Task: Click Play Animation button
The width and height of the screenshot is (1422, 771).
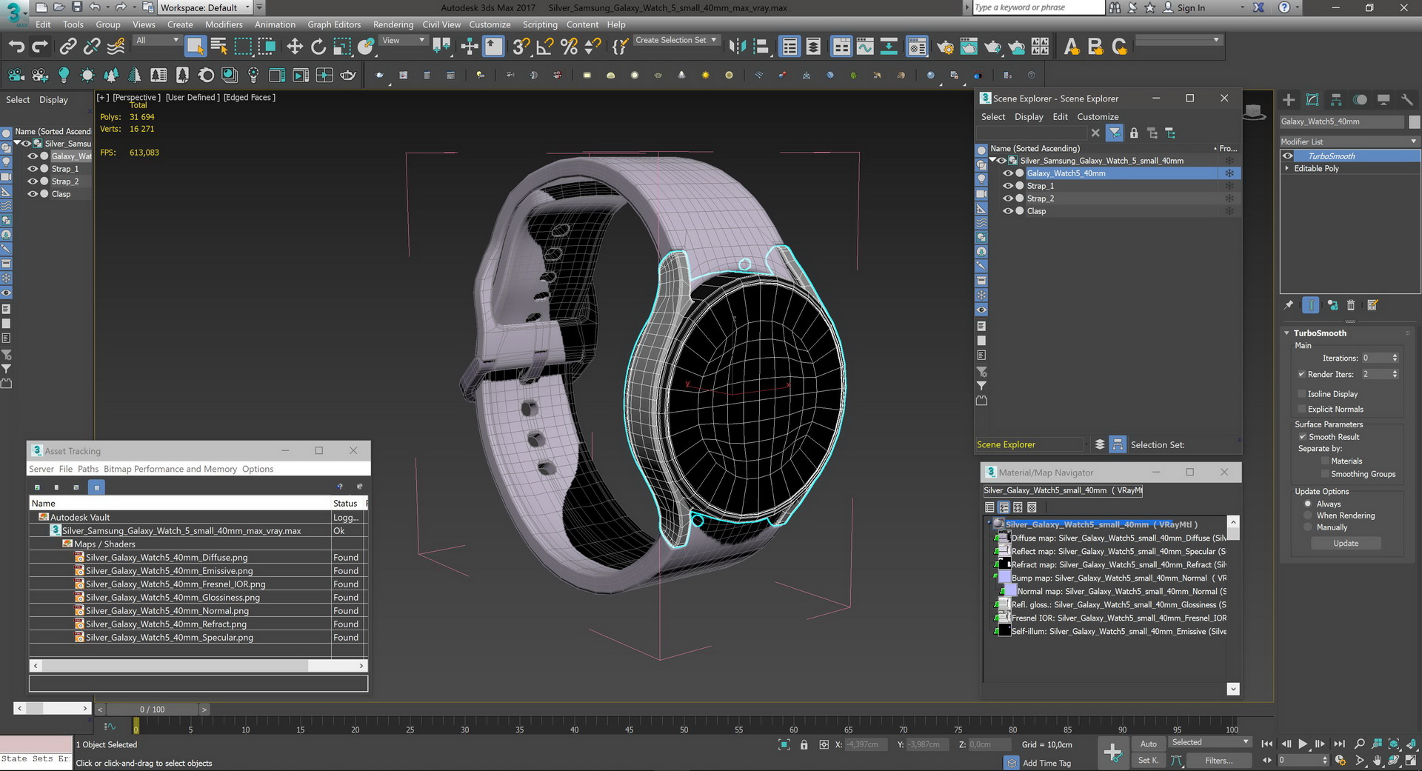Action: point(1303,744)
